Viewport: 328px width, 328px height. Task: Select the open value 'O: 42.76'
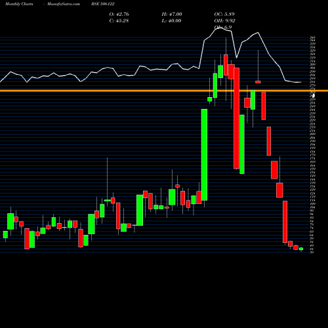pyautogui.click(x=119, y=14)
